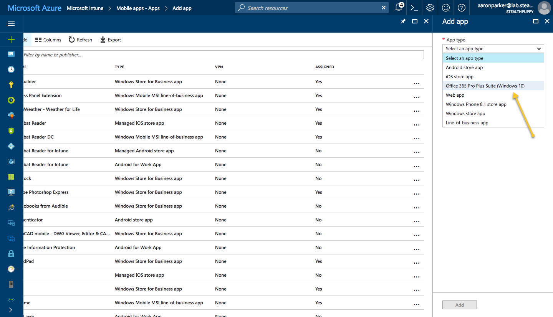Click the monitor globe sidebar icon
Viewport: 553px width, 317px height.
click(x=11, y=192)
